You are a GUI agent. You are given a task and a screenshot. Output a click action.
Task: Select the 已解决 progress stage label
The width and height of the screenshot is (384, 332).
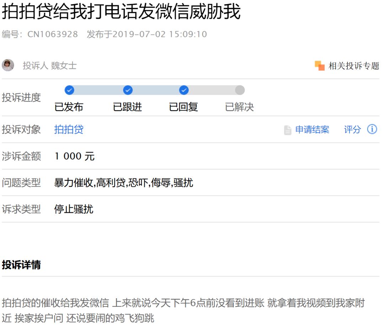240,107
